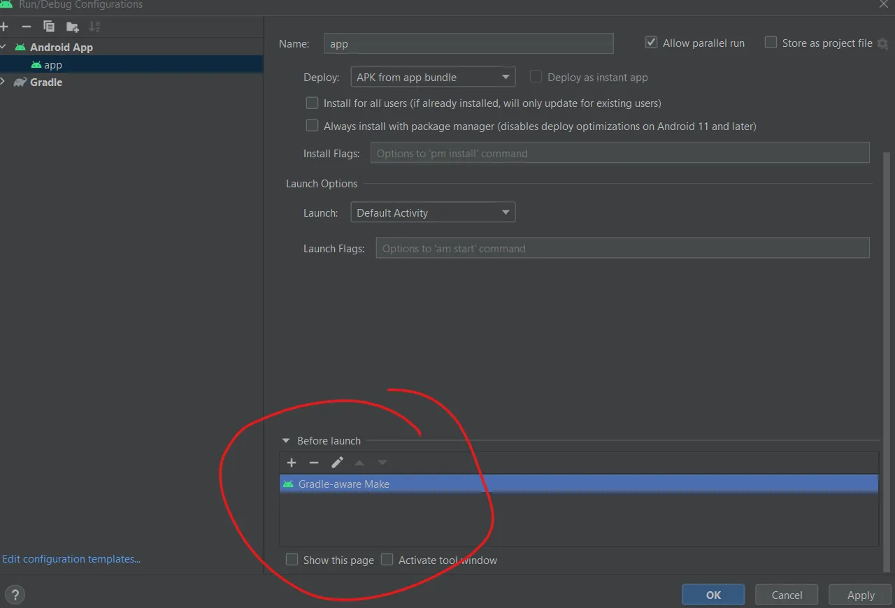The image size is (895, 608).
Task: Select the Gradle-aware Make task row
Action: (578, 484)
